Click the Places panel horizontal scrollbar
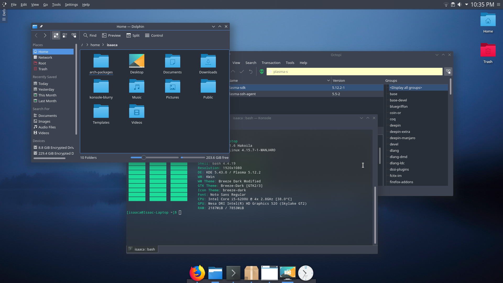 click(x=50, y=158)
